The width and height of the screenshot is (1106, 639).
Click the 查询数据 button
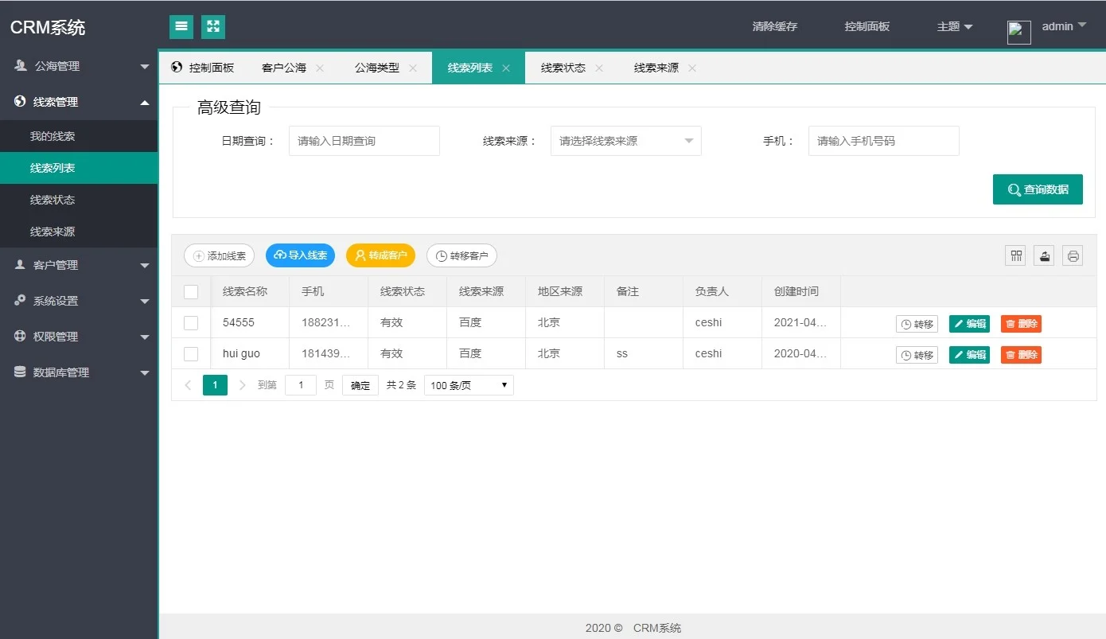pyautogui.click(x=1037, y=189)
